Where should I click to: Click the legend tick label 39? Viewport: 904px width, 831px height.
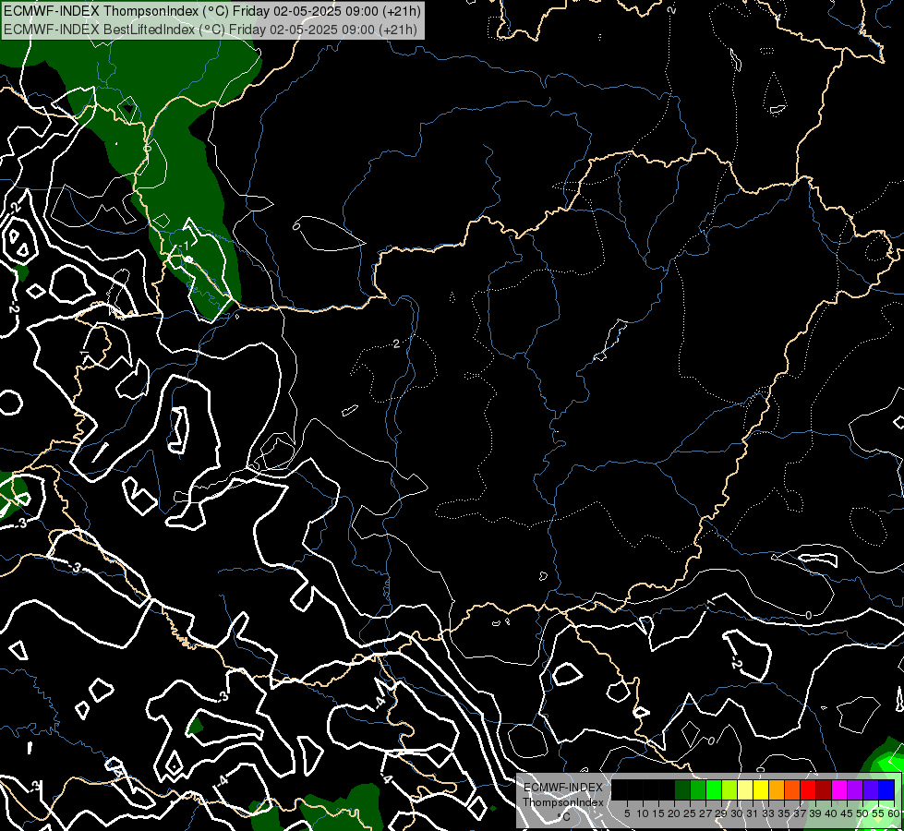point(814,813)
